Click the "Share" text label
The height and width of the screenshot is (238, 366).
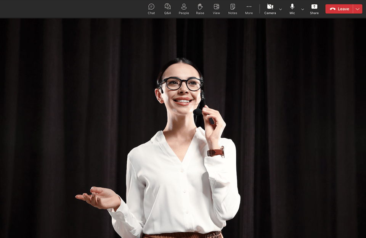click(314, 13)
